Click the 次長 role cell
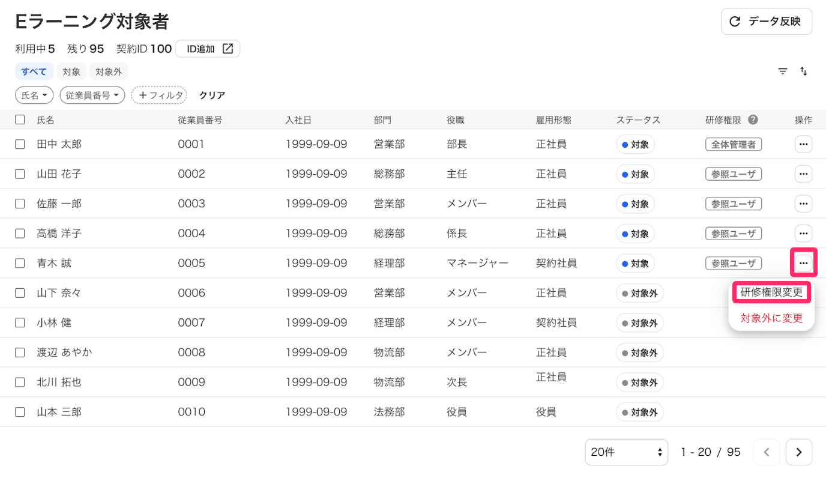 pyautogui.click(x=457, y=382)
